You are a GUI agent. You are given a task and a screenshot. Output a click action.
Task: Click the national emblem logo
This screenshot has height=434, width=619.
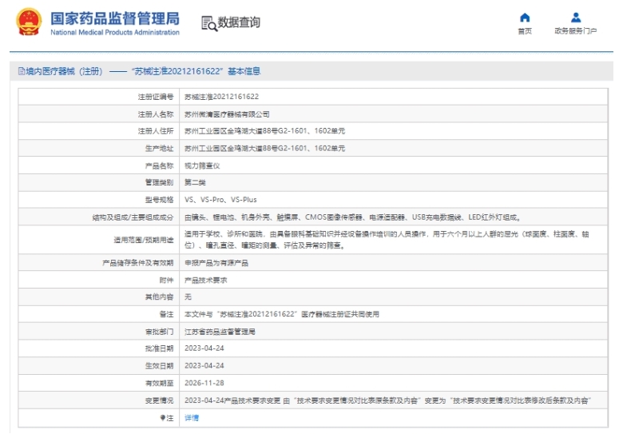click(29, 22)
